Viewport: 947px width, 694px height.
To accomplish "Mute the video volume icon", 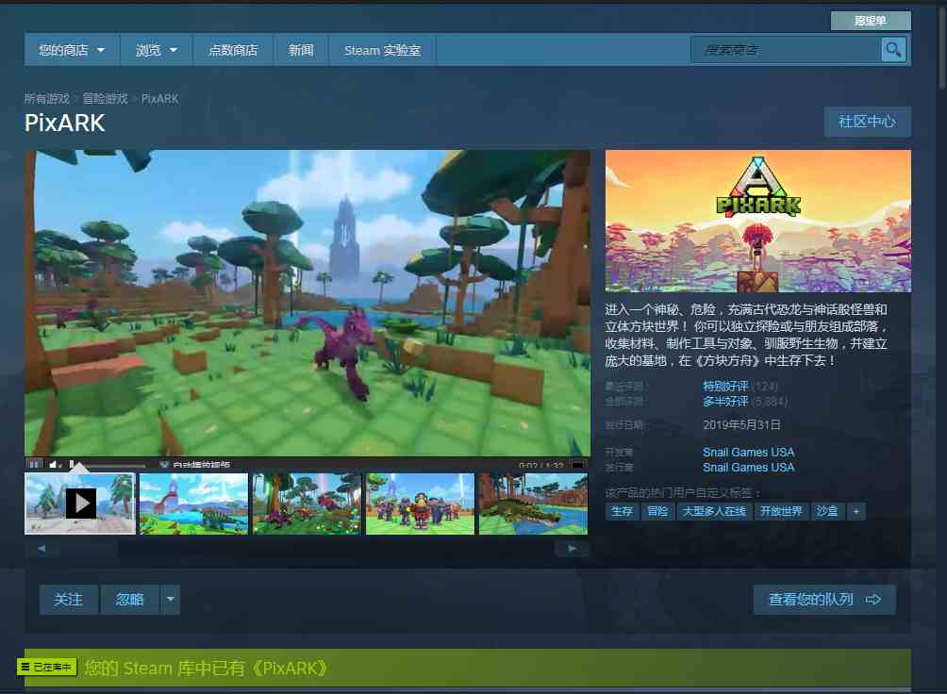I will [55, 465].
